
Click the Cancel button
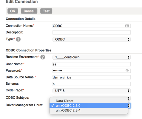click(29, 11)
